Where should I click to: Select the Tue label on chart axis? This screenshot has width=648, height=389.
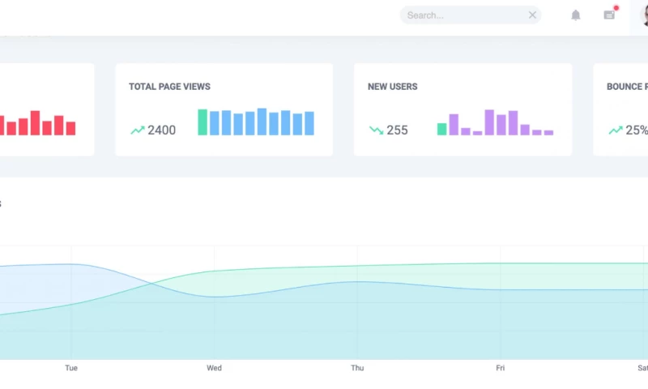click(71, 368)
